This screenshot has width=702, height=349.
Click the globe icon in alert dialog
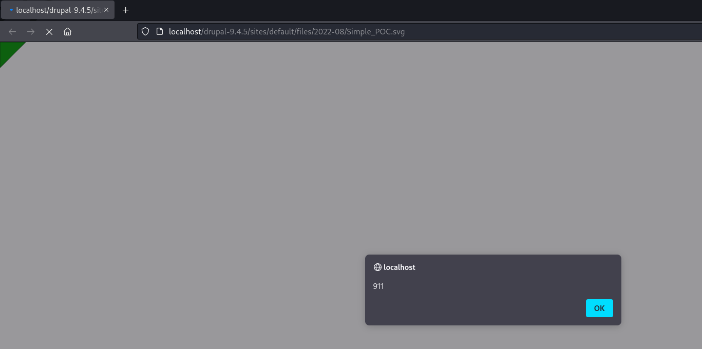(377, 267)
